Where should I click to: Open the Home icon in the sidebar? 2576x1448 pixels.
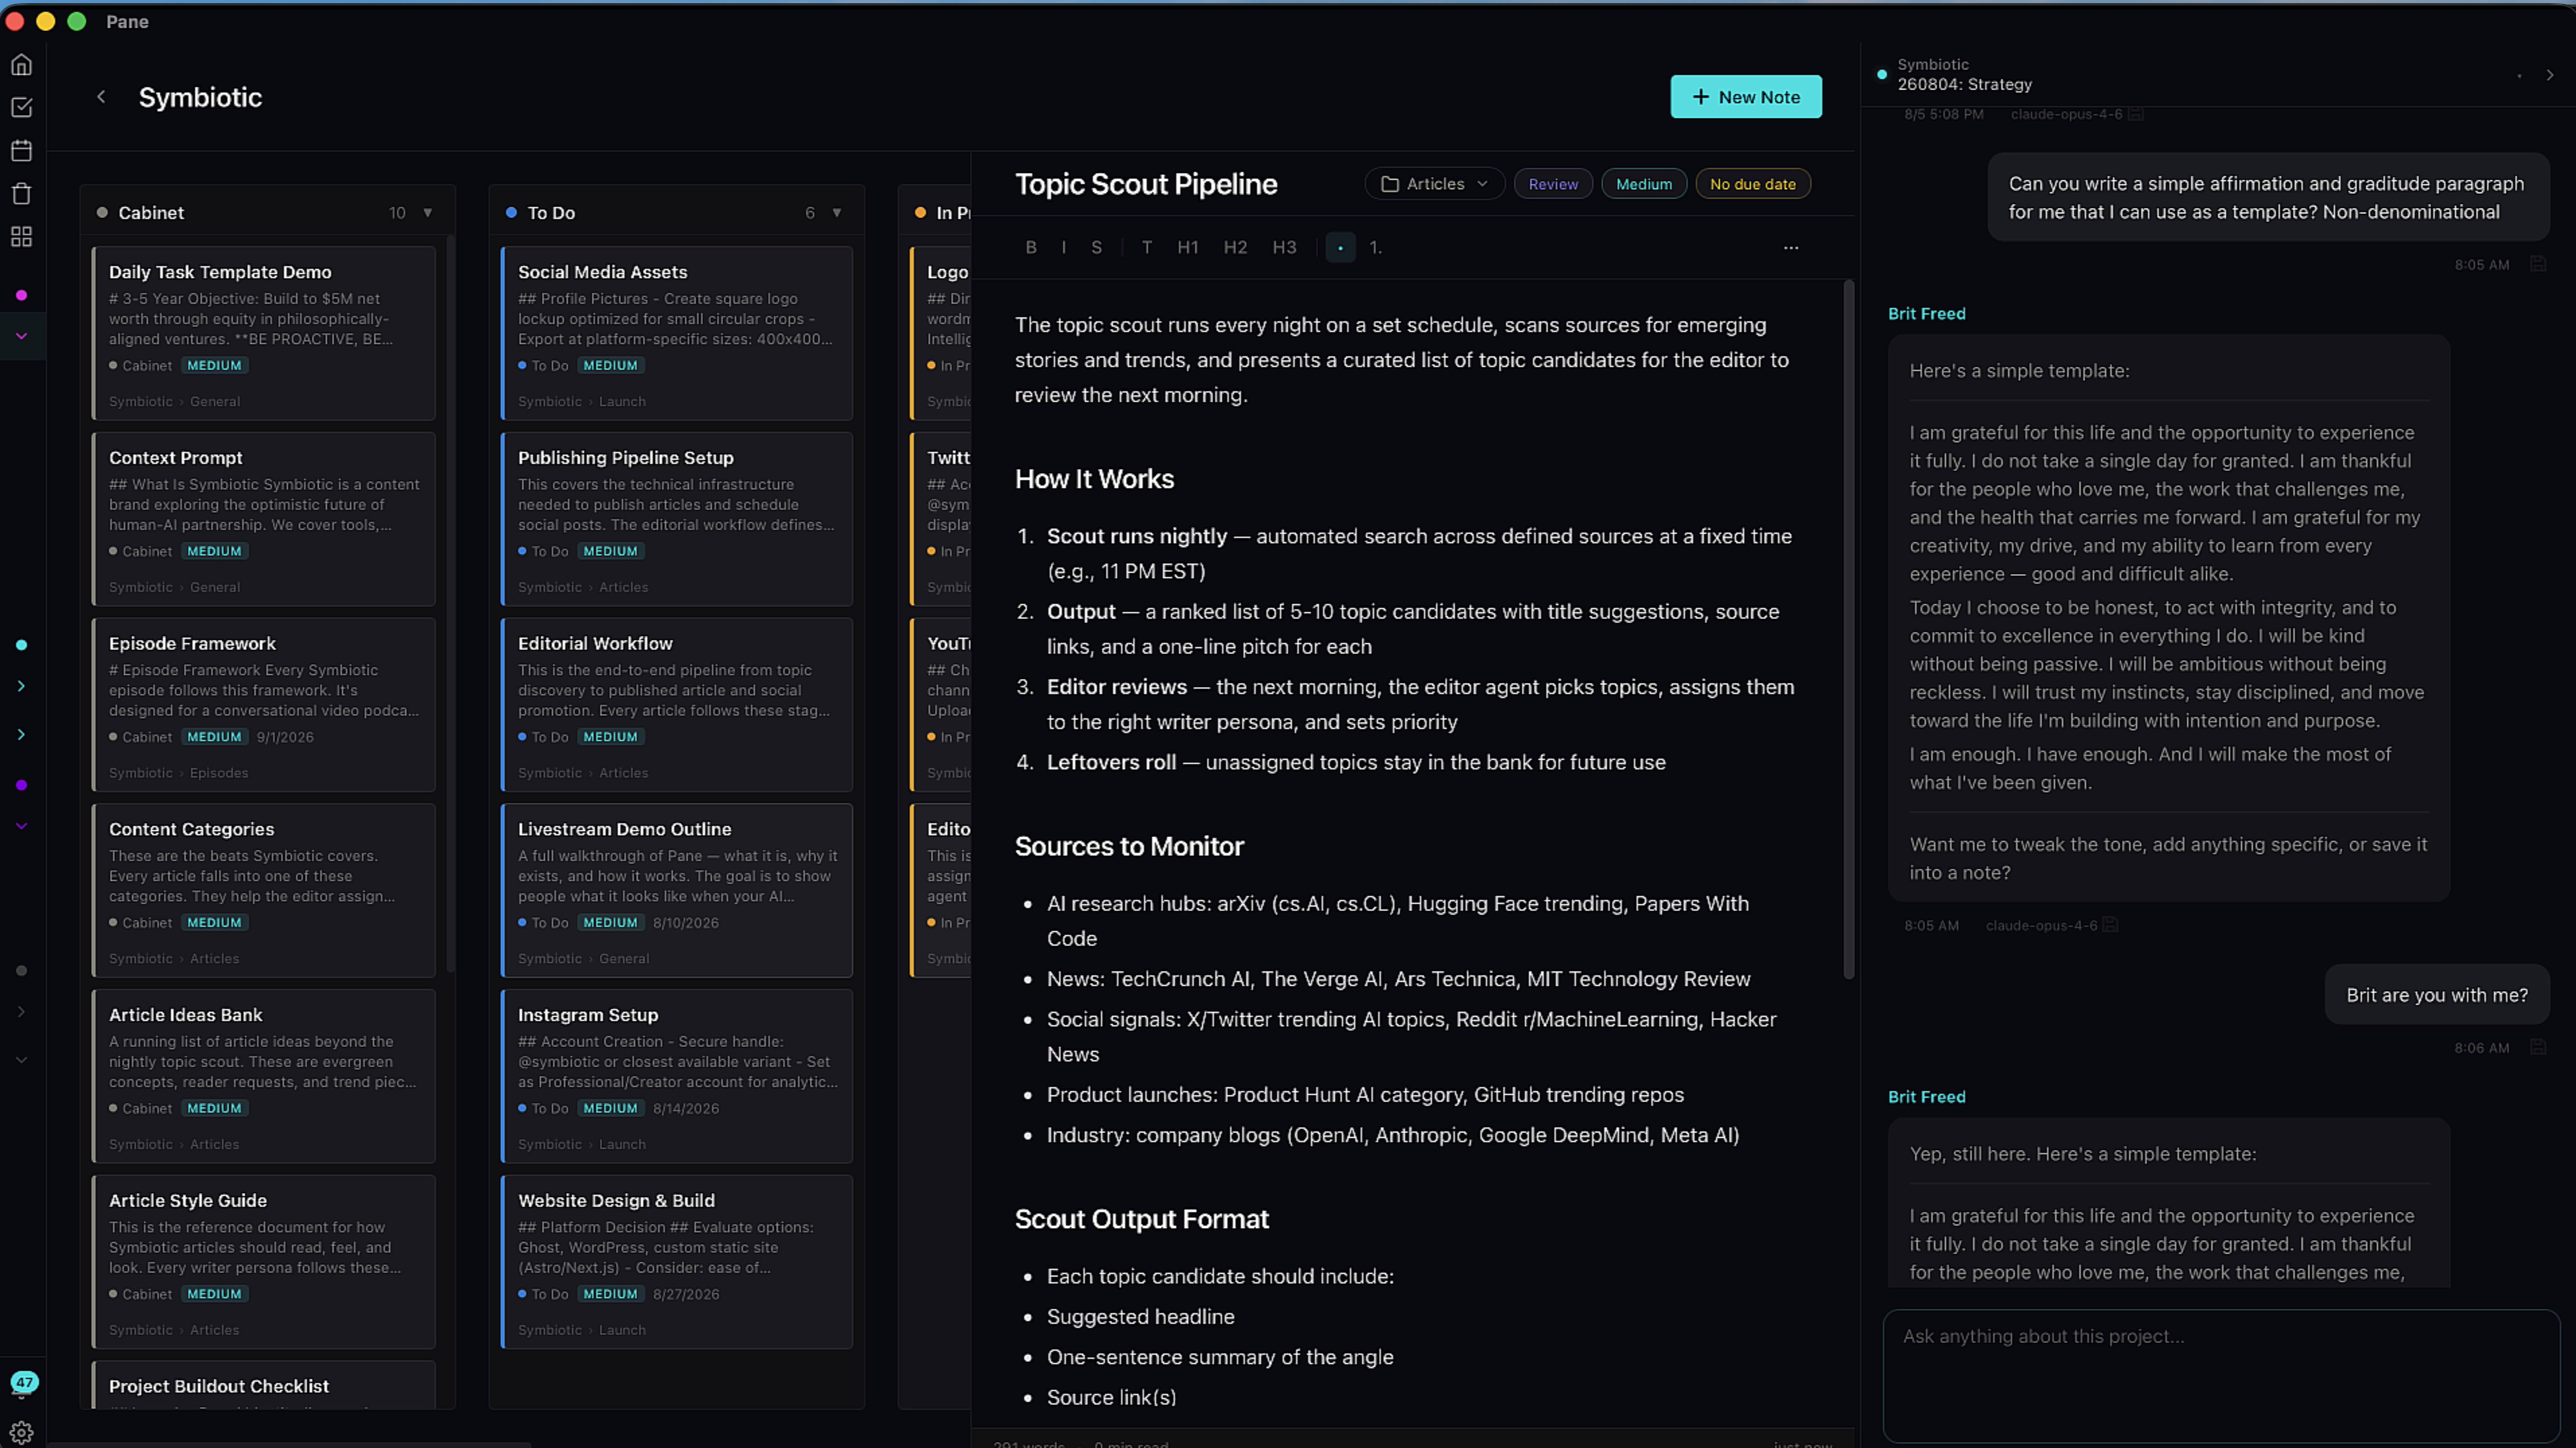click(x=21, y=65)
